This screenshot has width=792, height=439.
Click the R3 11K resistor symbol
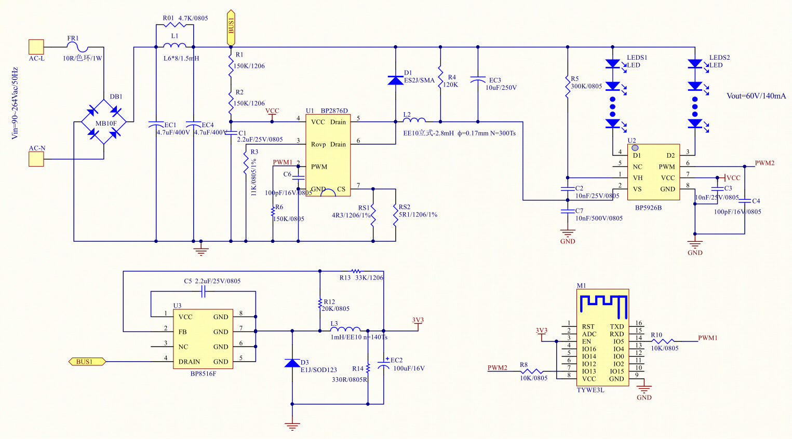[246, 164]
